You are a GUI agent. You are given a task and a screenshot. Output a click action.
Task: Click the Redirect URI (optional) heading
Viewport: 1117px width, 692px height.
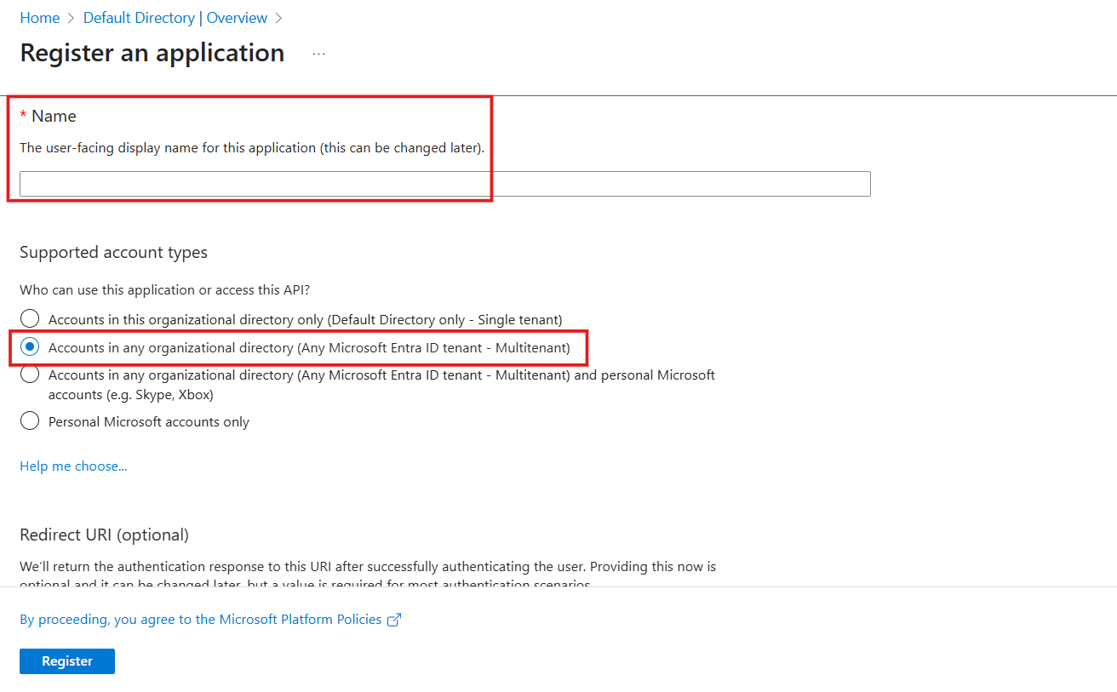(104, 535)
